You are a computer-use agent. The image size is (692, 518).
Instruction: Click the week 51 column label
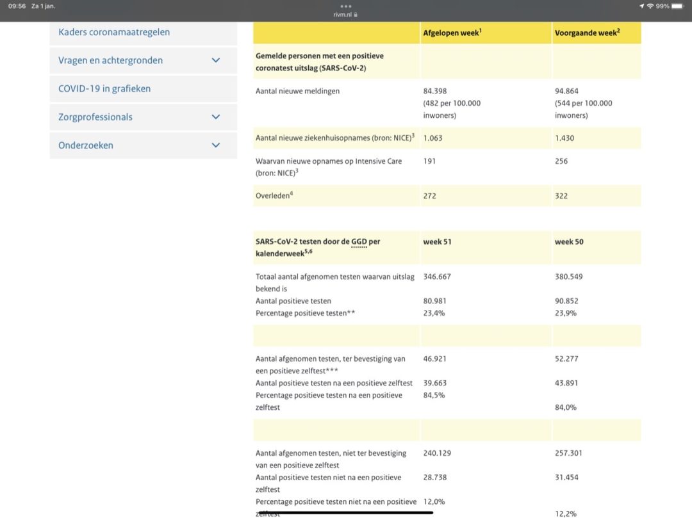[x=438, y=241]
